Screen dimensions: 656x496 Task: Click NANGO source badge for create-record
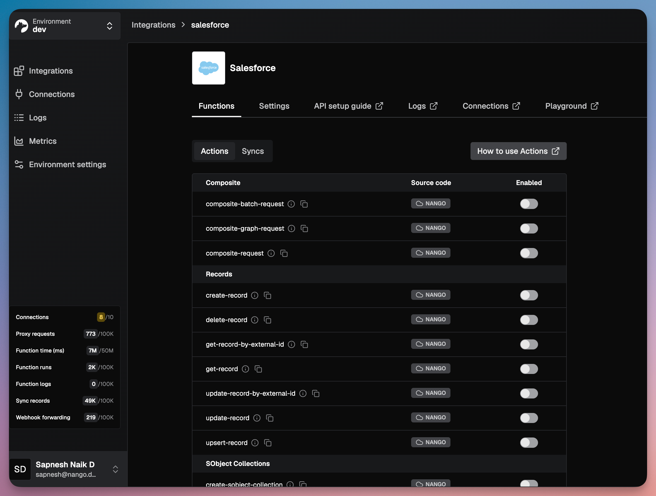[x=431, y=295]
